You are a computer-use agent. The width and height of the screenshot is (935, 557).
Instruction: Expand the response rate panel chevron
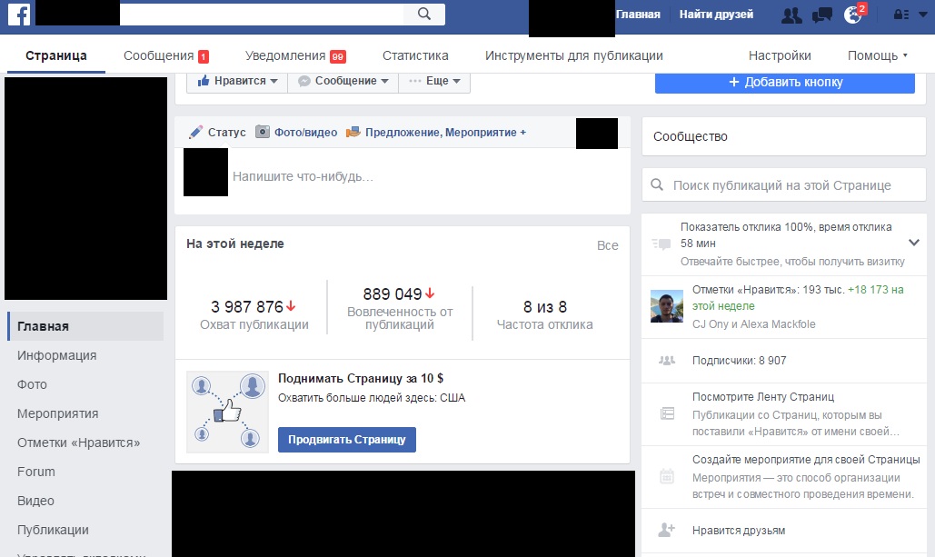[913, 243]
